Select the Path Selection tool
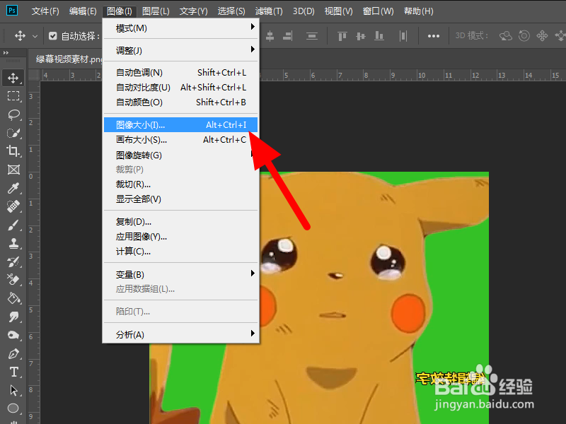 click(x=13, y=390)
